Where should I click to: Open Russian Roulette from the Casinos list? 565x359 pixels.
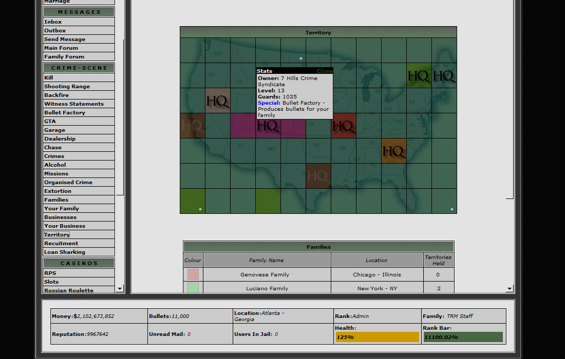69,290
